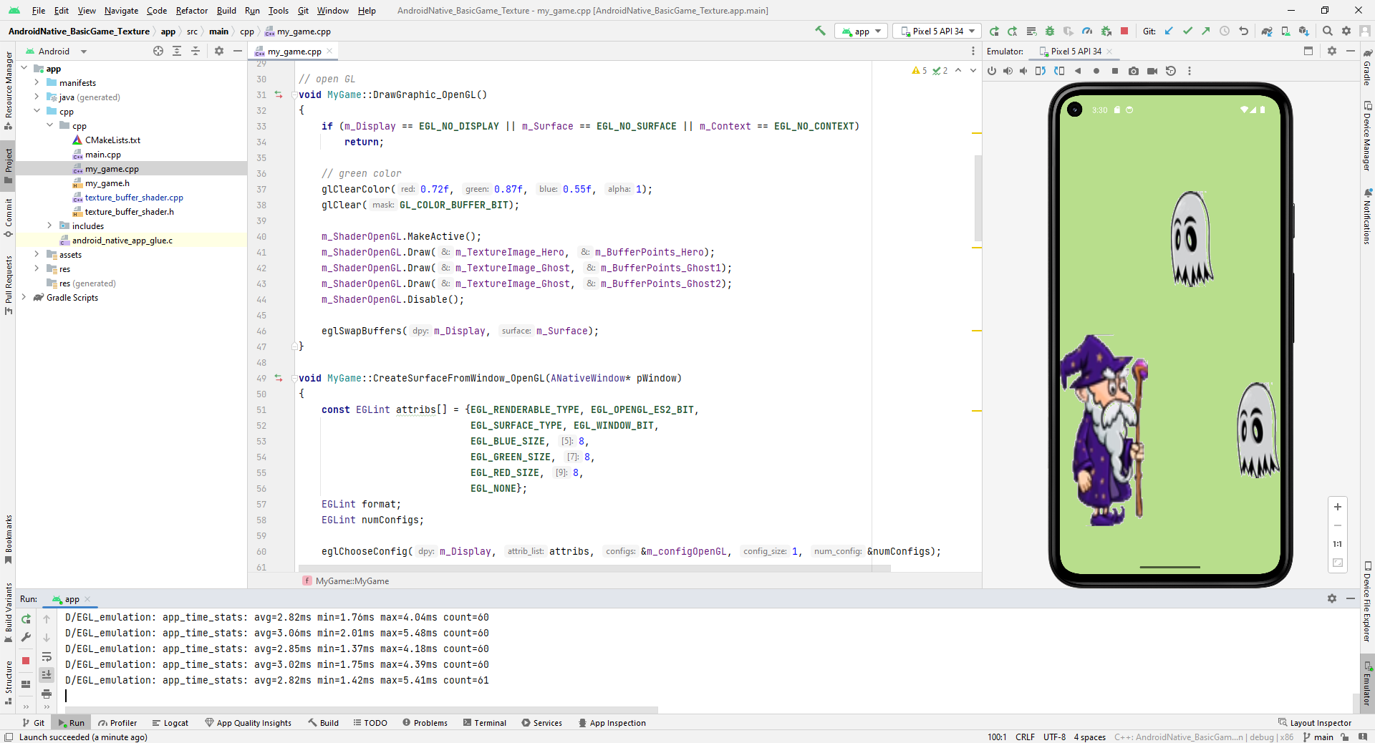Click the Debug app bug icon

click(x=1050, y=31)
